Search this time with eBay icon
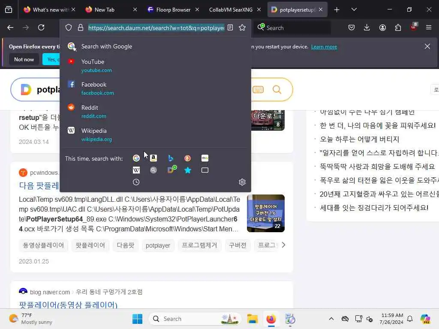Image resolution: width=439 pixels, height=329 pixels. [204, 158]
